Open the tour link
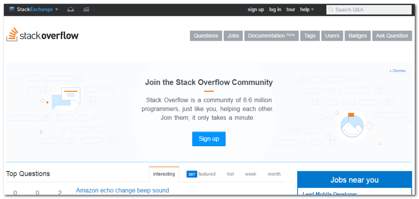 [291, 10]
